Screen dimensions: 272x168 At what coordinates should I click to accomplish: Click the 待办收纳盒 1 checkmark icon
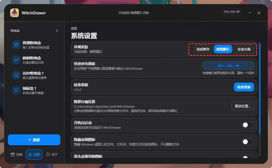tap(16, 75)
